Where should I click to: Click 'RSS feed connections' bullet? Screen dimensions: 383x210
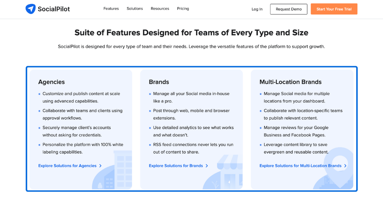point(193,148)
